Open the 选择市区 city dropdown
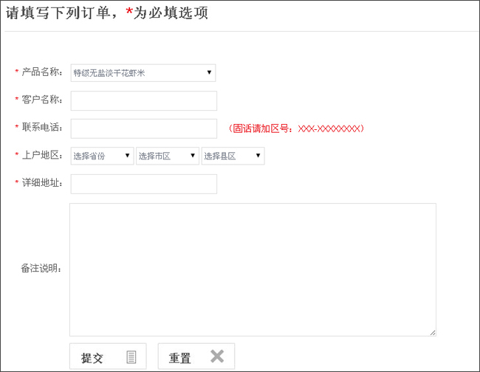This screenshot has height=372, width=480. click(x=167, y=156)
